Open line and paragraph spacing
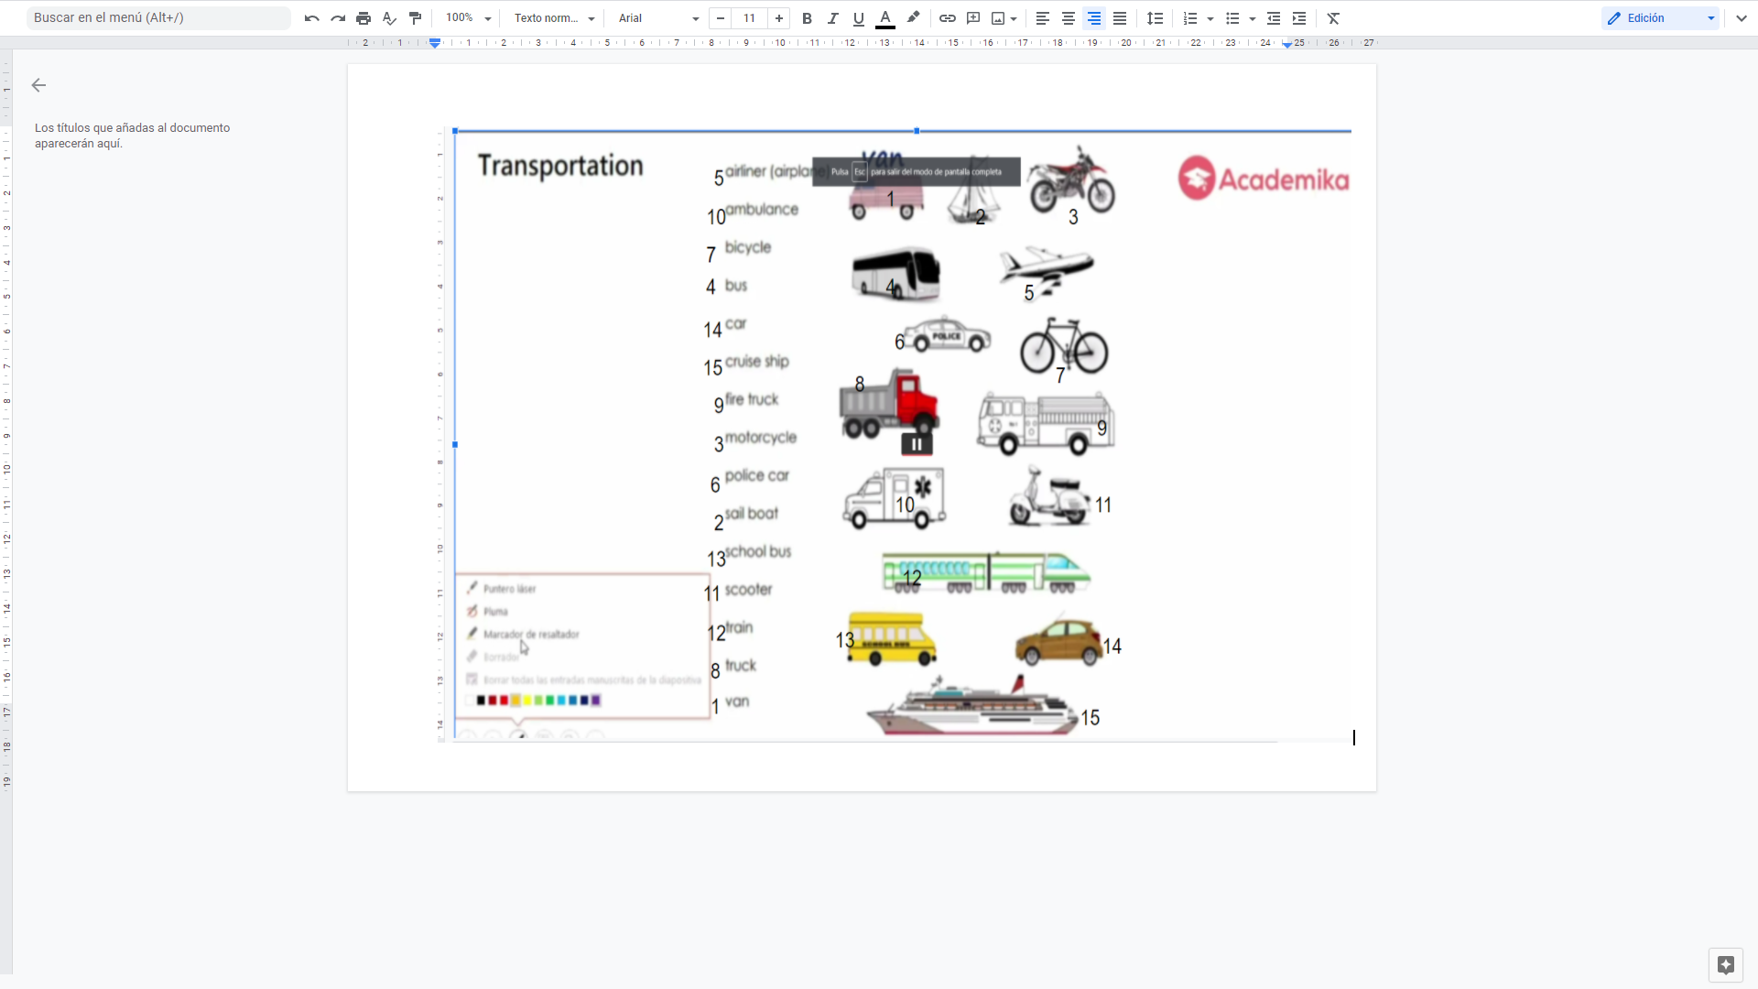Screen dimensions: 1758x989 coord(1156,18)
